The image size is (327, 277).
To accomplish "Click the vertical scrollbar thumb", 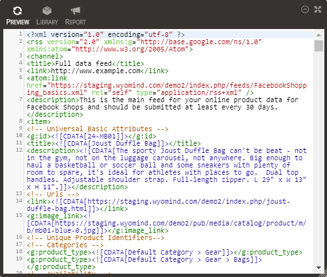I will (x=318, y=46).
